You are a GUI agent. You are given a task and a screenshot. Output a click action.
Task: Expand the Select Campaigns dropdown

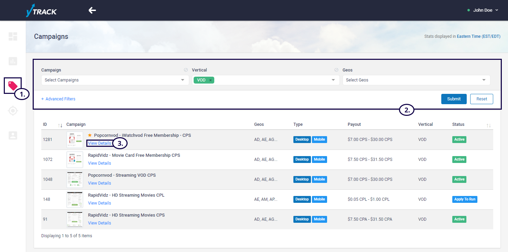[x=115, y=80]
